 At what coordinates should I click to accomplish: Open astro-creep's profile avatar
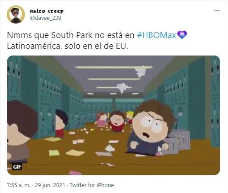pyautogui.click(x=16, y=14)
